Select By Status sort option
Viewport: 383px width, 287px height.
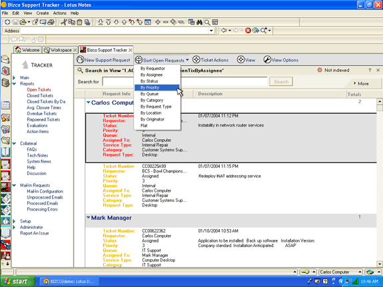149,81
